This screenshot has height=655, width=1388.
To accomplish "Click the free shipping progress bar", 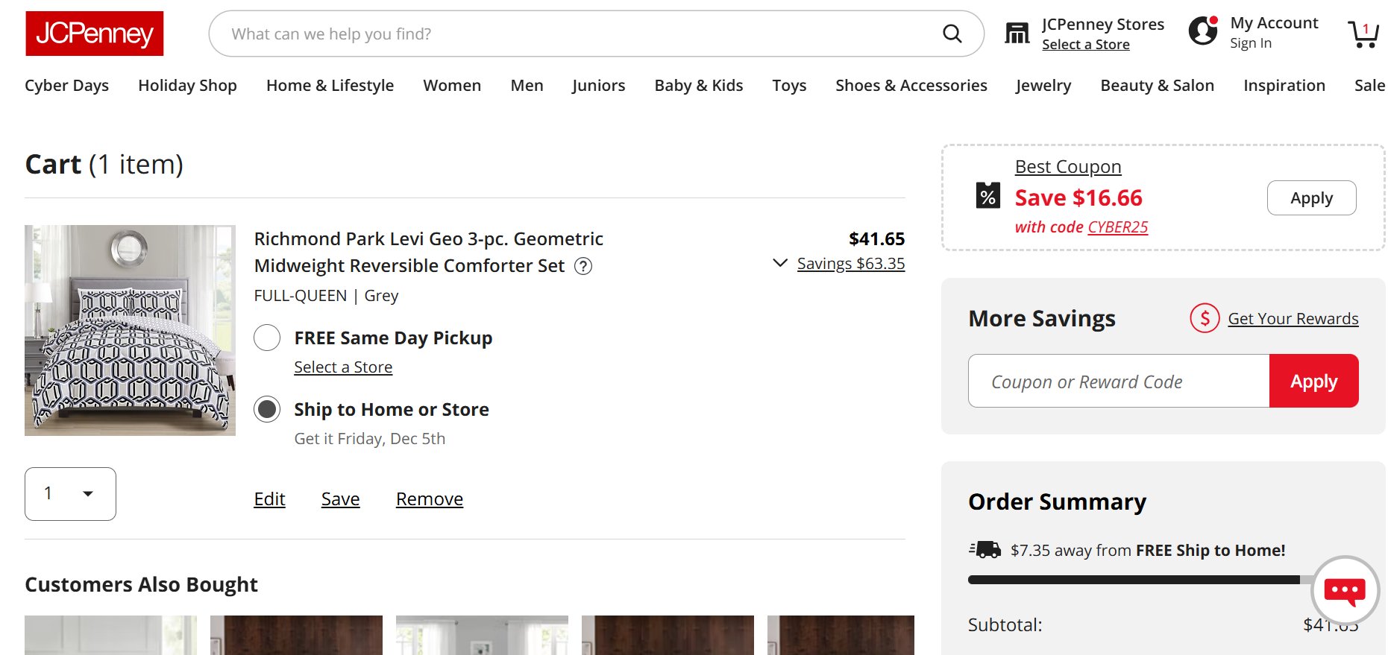I will coord(1134,580).
